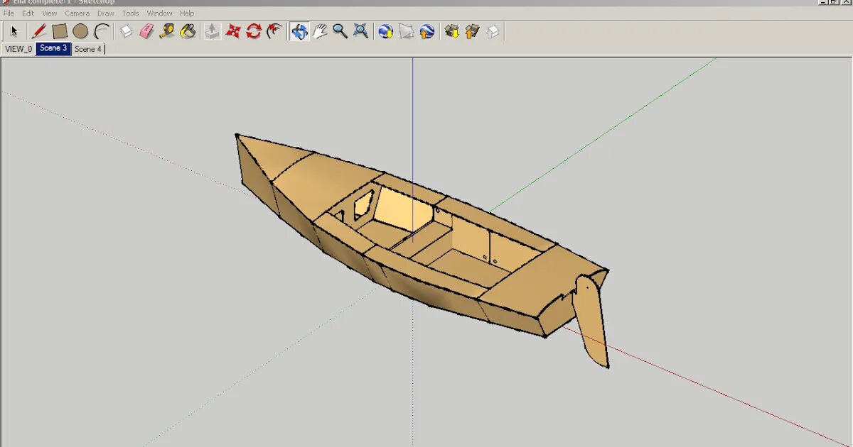The image size is (853, 447).
Task: Select the red Move tool
Action: pyautogui.click(x=233, y=31)
